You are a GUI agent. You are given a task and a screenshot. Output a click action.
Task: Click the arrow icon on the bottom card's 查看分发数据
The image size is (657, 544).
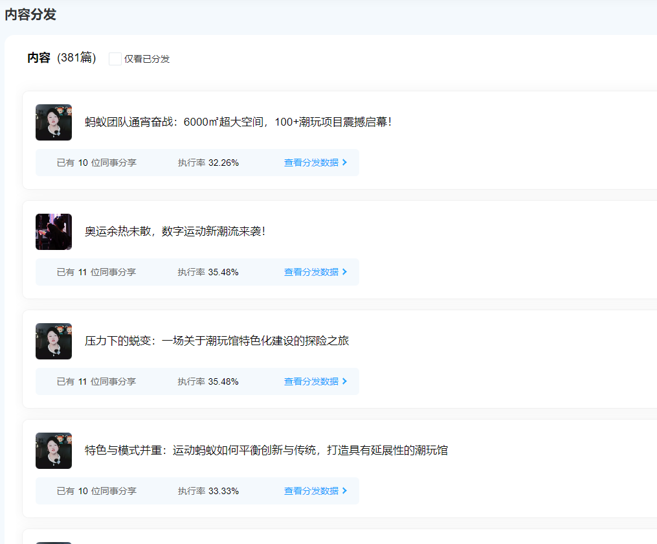[x=345, y=491]
